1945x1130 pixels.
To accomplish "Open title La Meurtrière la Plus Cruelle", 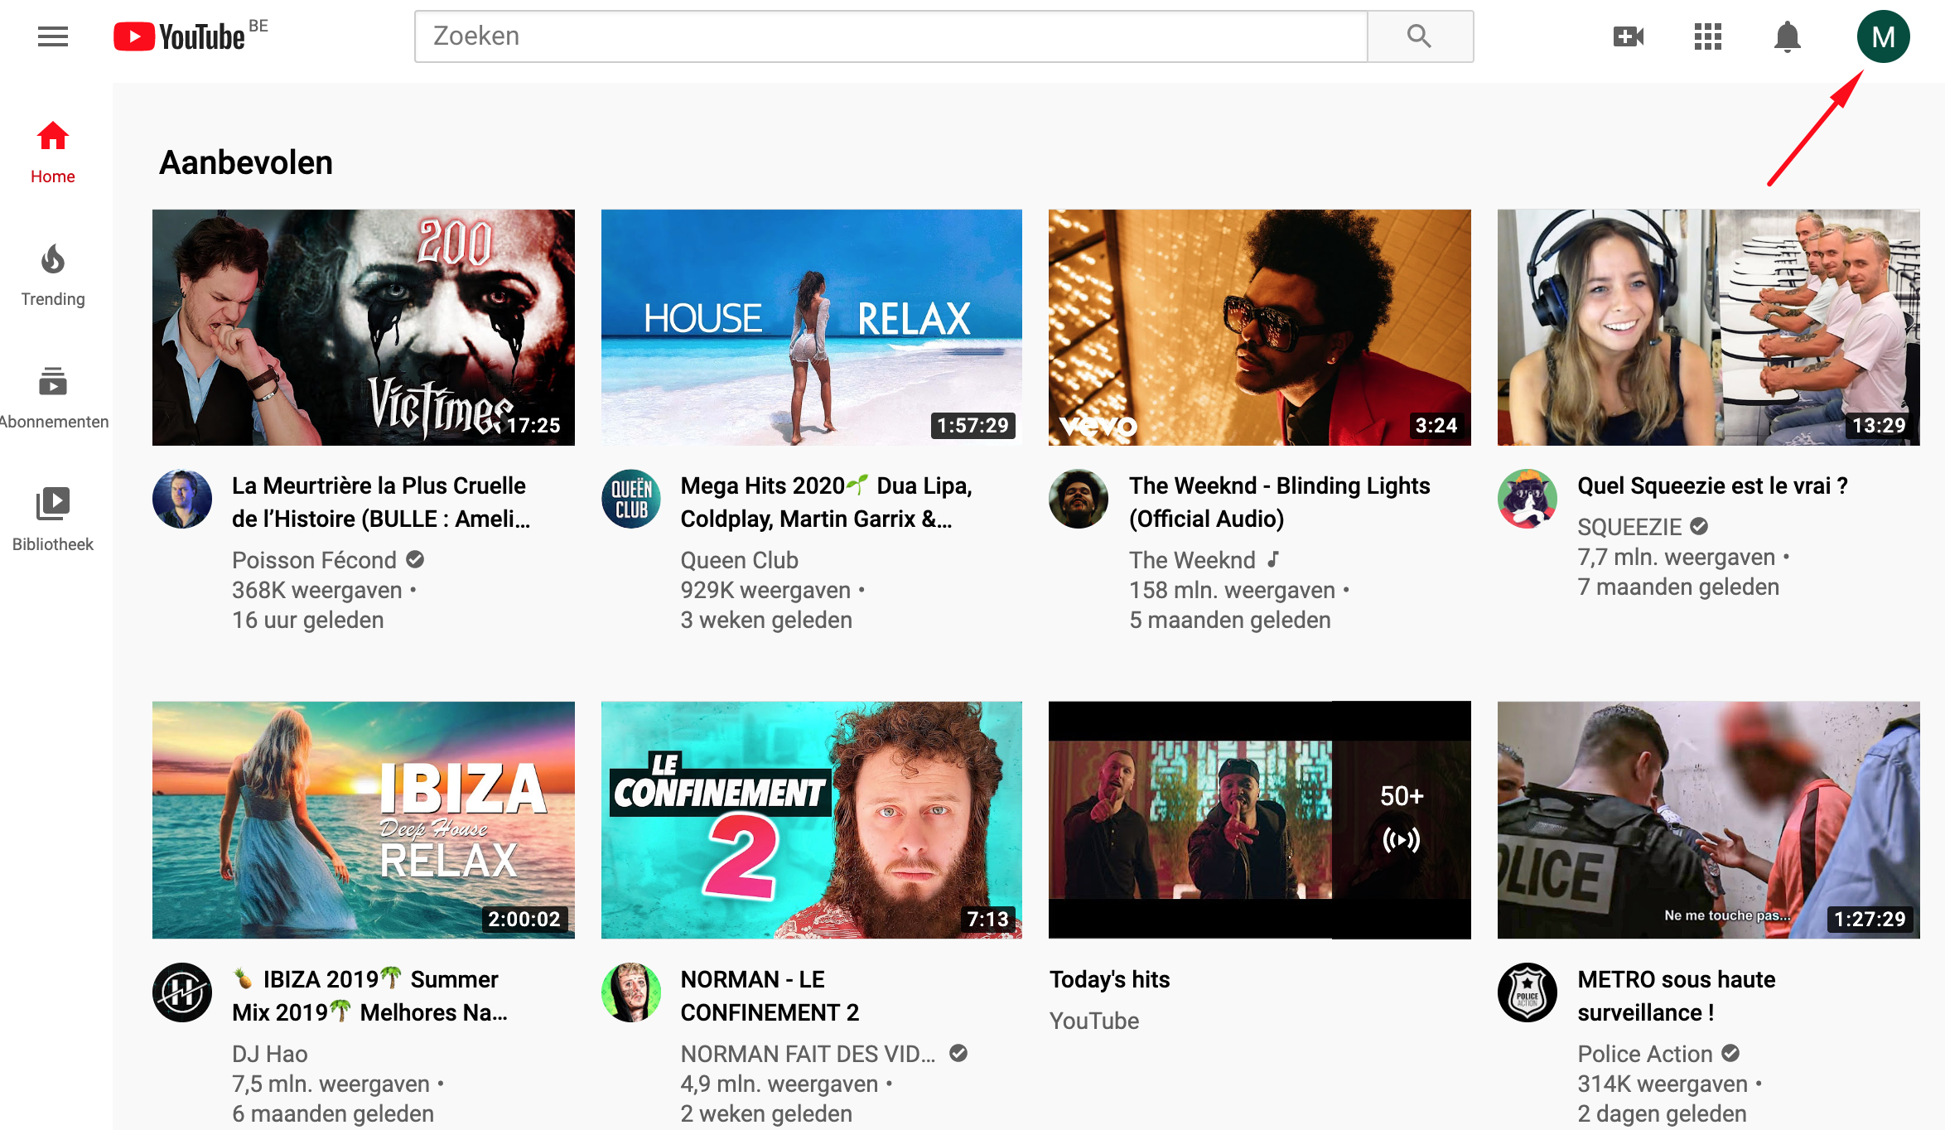I will pyautogui.click(x=381, y=502).
